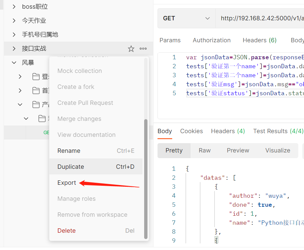304x250 pixels.
Task: Expand the 今天作业 collection
Action: [14, 21]
